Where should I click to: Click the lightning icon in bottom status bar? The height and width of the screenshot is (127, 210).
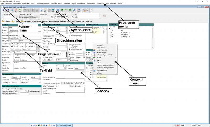pos(49,125)
